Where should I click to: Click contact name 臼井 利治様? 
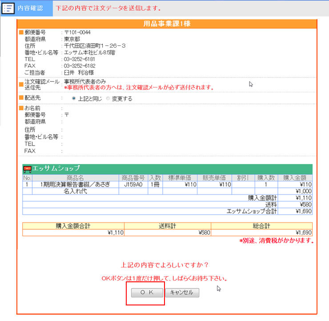coord(79,73)
